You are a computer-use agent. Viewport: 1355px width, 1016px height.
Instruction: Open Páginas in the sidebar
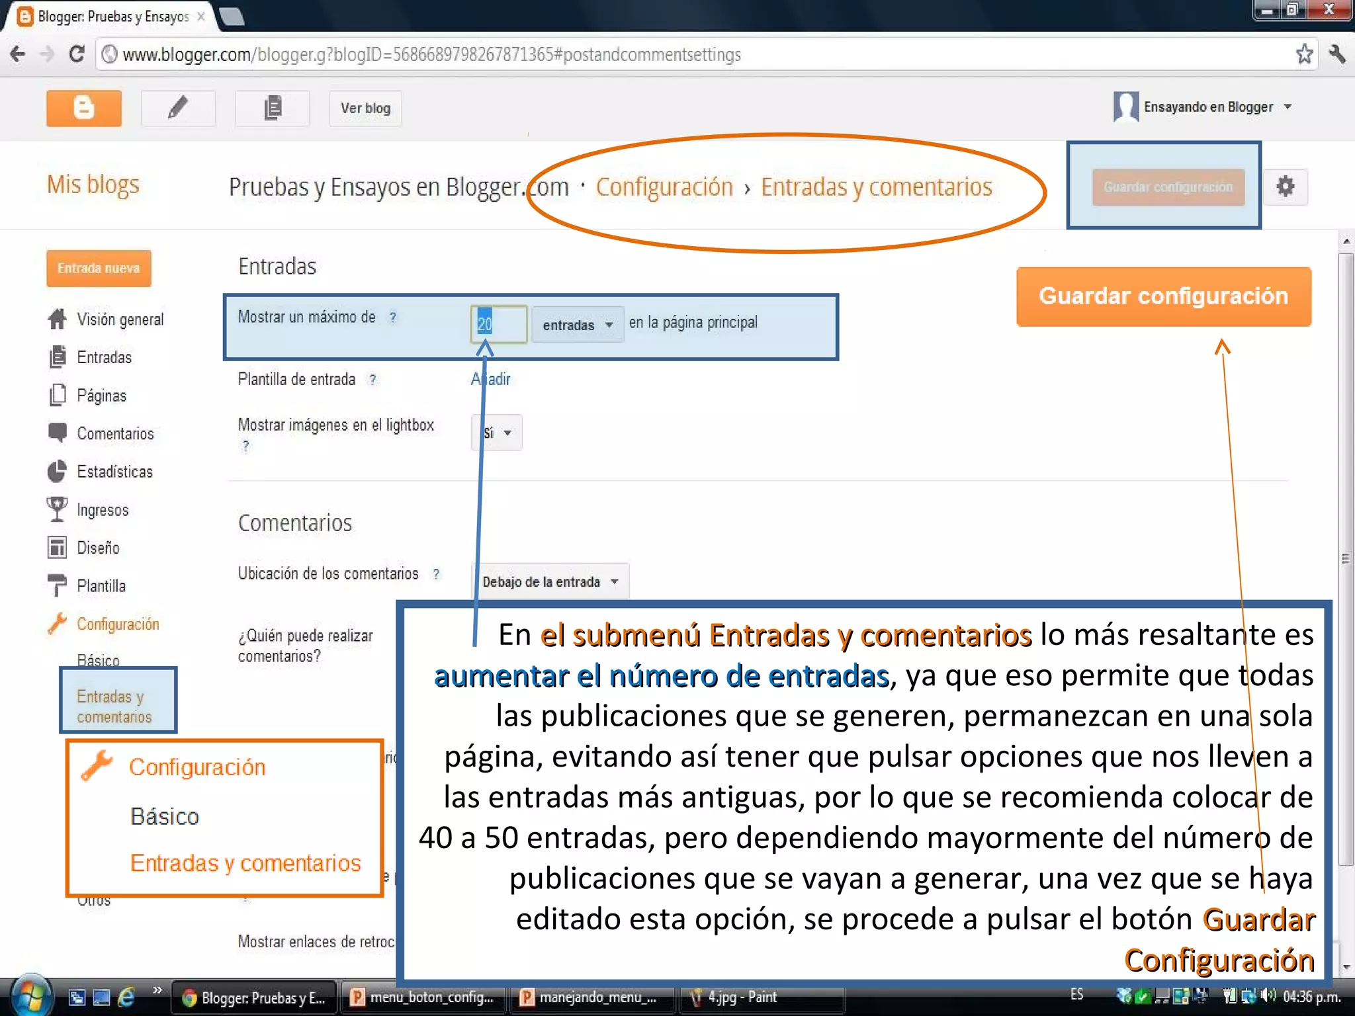click(x=101, y=396)
